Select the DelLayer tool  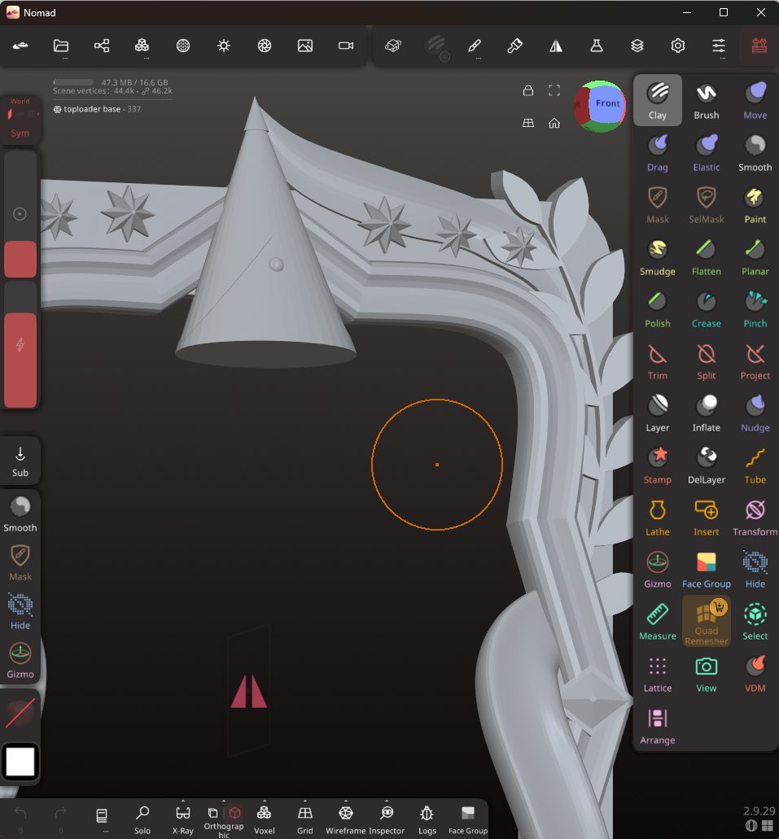click(707, 465)
